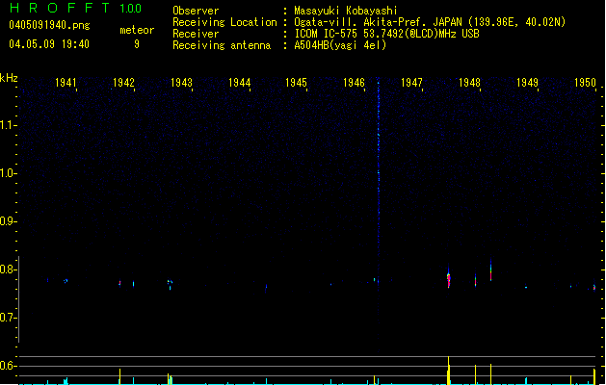Click receiver ICOM IC-575 frequency text
This screenshot has width=606, height=385.
tap(386, 34)
